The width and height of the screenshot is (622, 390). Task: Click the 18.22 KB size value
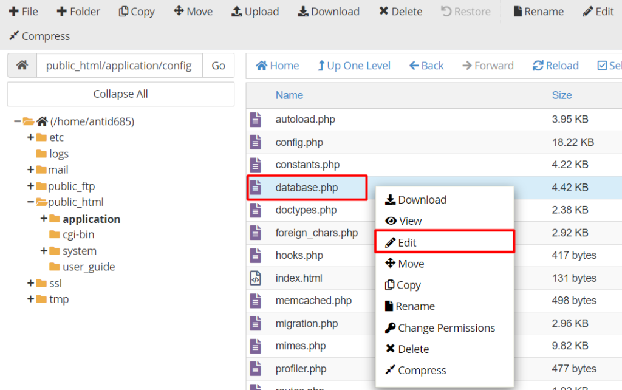pos(573,142)
